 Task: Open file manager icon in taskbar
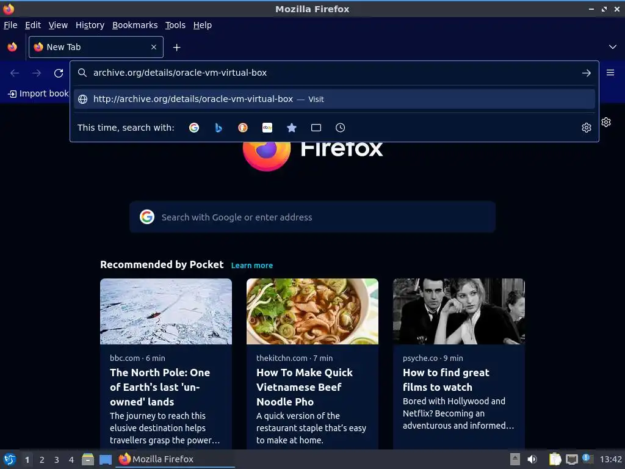88,459
